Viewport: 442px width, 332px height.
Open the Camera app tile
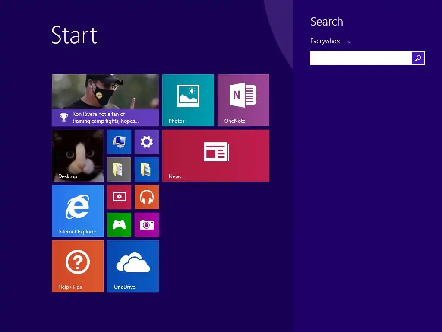147,225
